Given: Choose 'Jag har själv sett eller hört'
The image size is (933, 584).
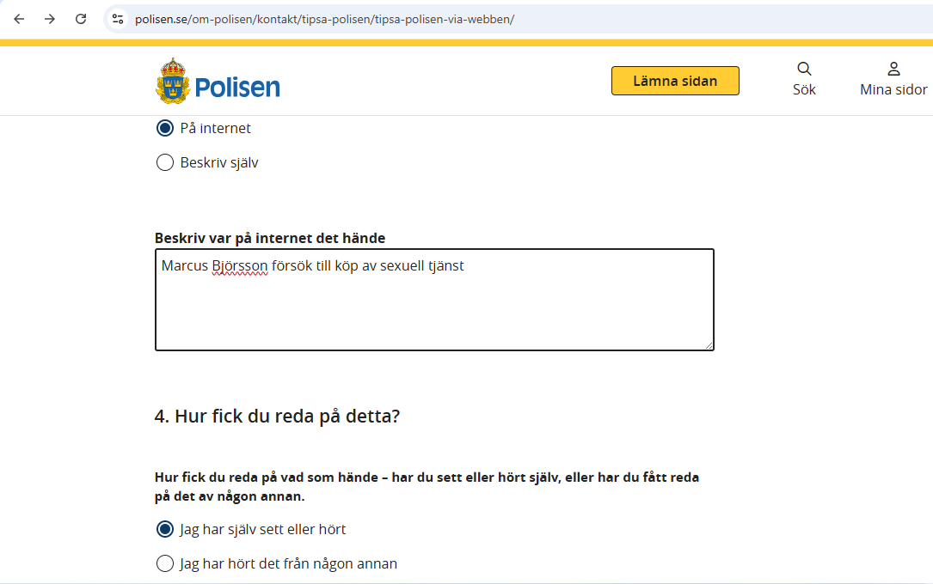Looking at the screenshot, I should pos(165,529).
